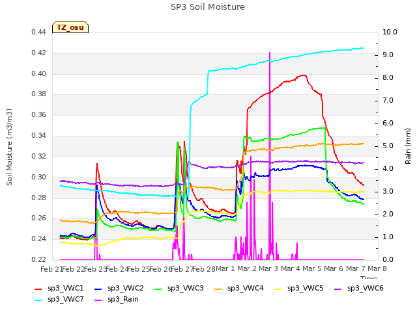
Task: Click the 0.32 left axis tick label
Action: (x=39, y=156)
